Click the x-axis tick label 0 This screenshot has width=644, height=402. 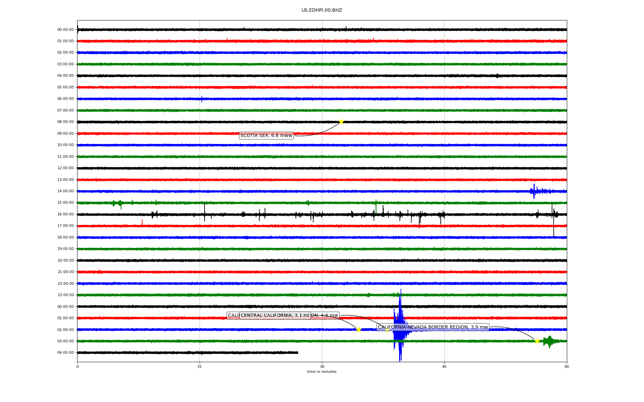point(77,367)
